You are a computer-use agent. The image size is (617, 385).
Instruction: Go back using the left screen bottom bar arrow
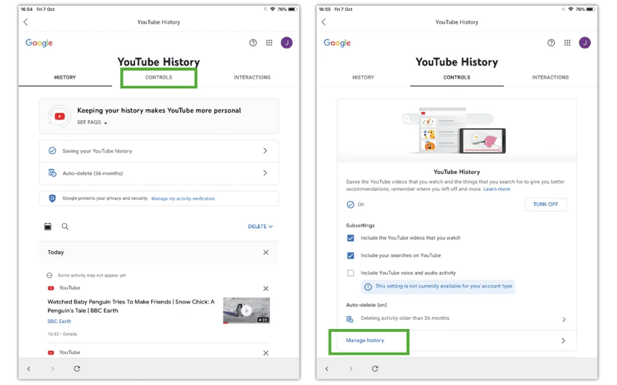[x=29, y=369]
